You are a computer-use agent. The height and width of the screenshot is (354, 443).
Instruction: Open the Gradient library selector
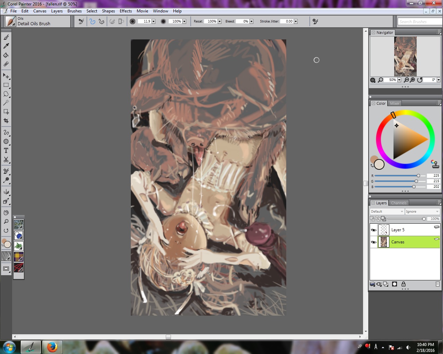pyautogui.click(x=19, y=235)
